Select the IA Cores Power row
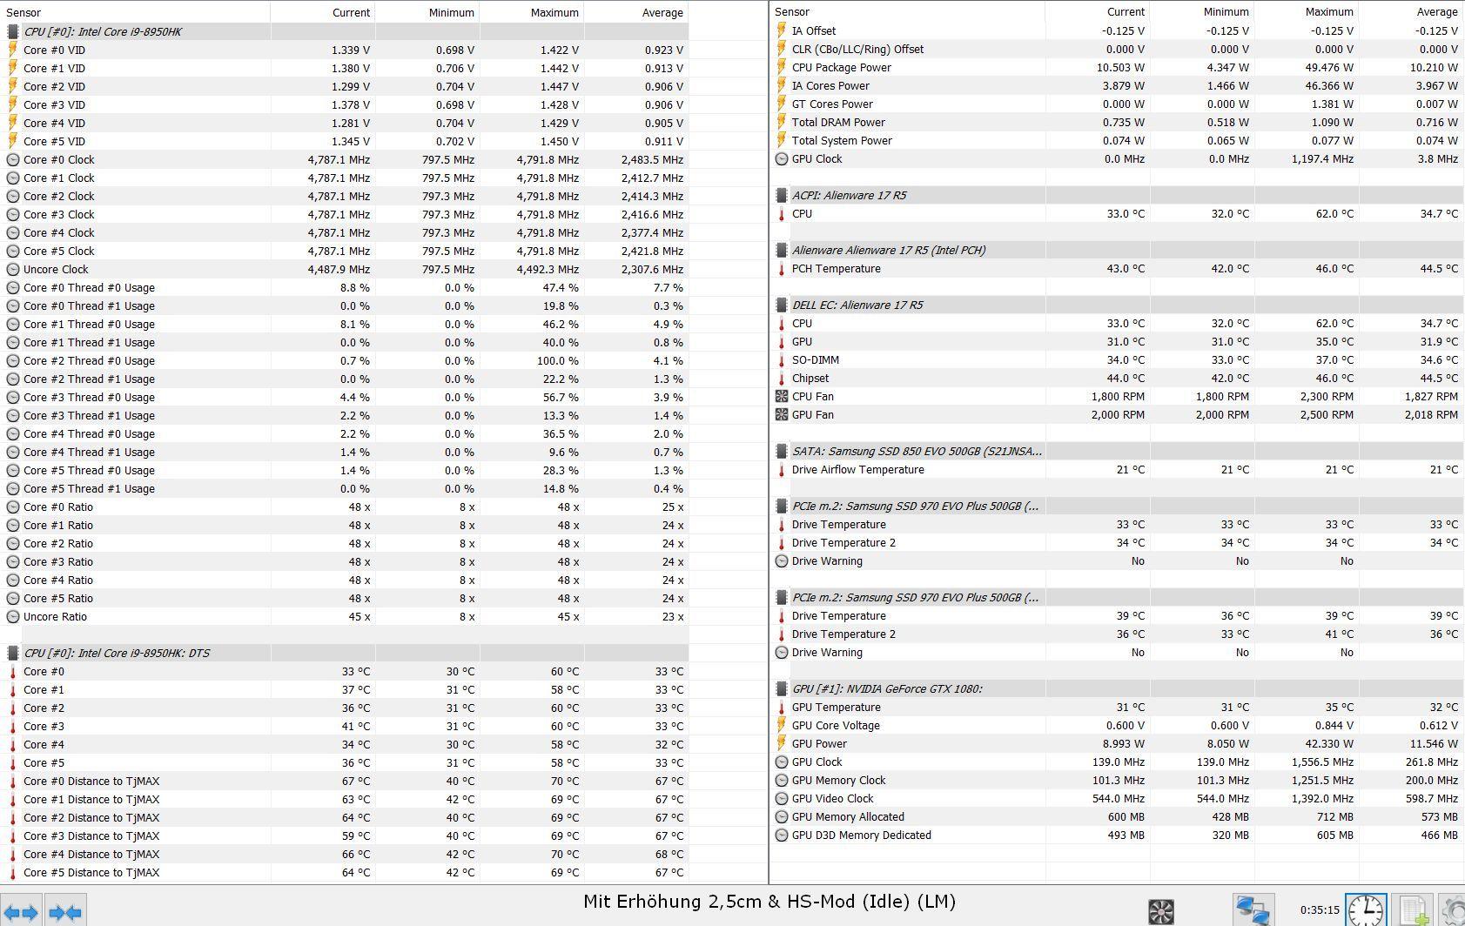 (x=1118, y=86)
